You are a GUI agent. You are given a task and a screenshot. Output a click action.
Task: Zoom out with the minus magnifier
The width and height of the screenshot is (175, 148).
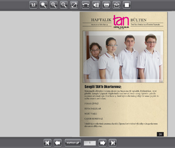click(64, 5)
